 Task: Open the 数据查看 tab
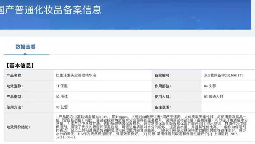(x=25, y=47)
